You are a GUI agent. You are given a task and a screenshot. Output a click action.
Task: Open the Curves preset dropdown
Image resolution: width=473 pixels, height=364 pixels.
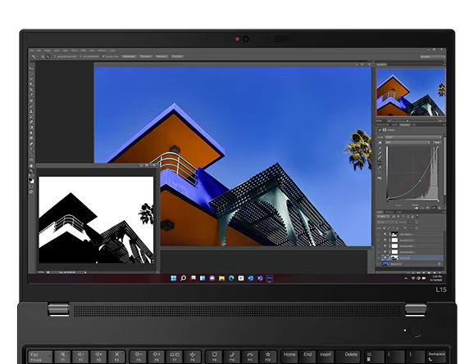click(413, 137)
